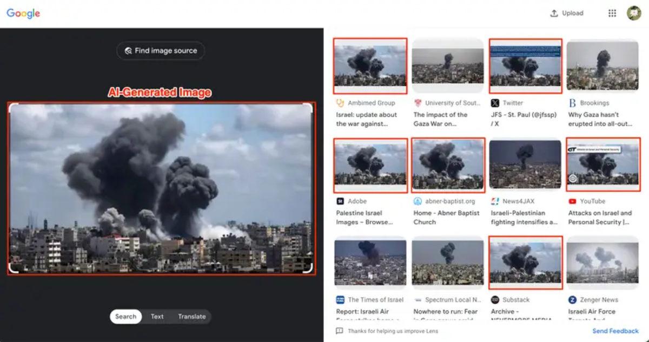Select the X (Twitter) source icon
Viewport: 649px width, 342px height.
tap(494, 103)
